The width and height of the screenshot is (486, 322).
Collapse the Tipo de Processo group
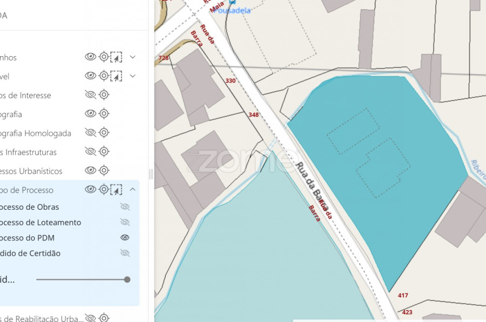click(x=133, y=189)
